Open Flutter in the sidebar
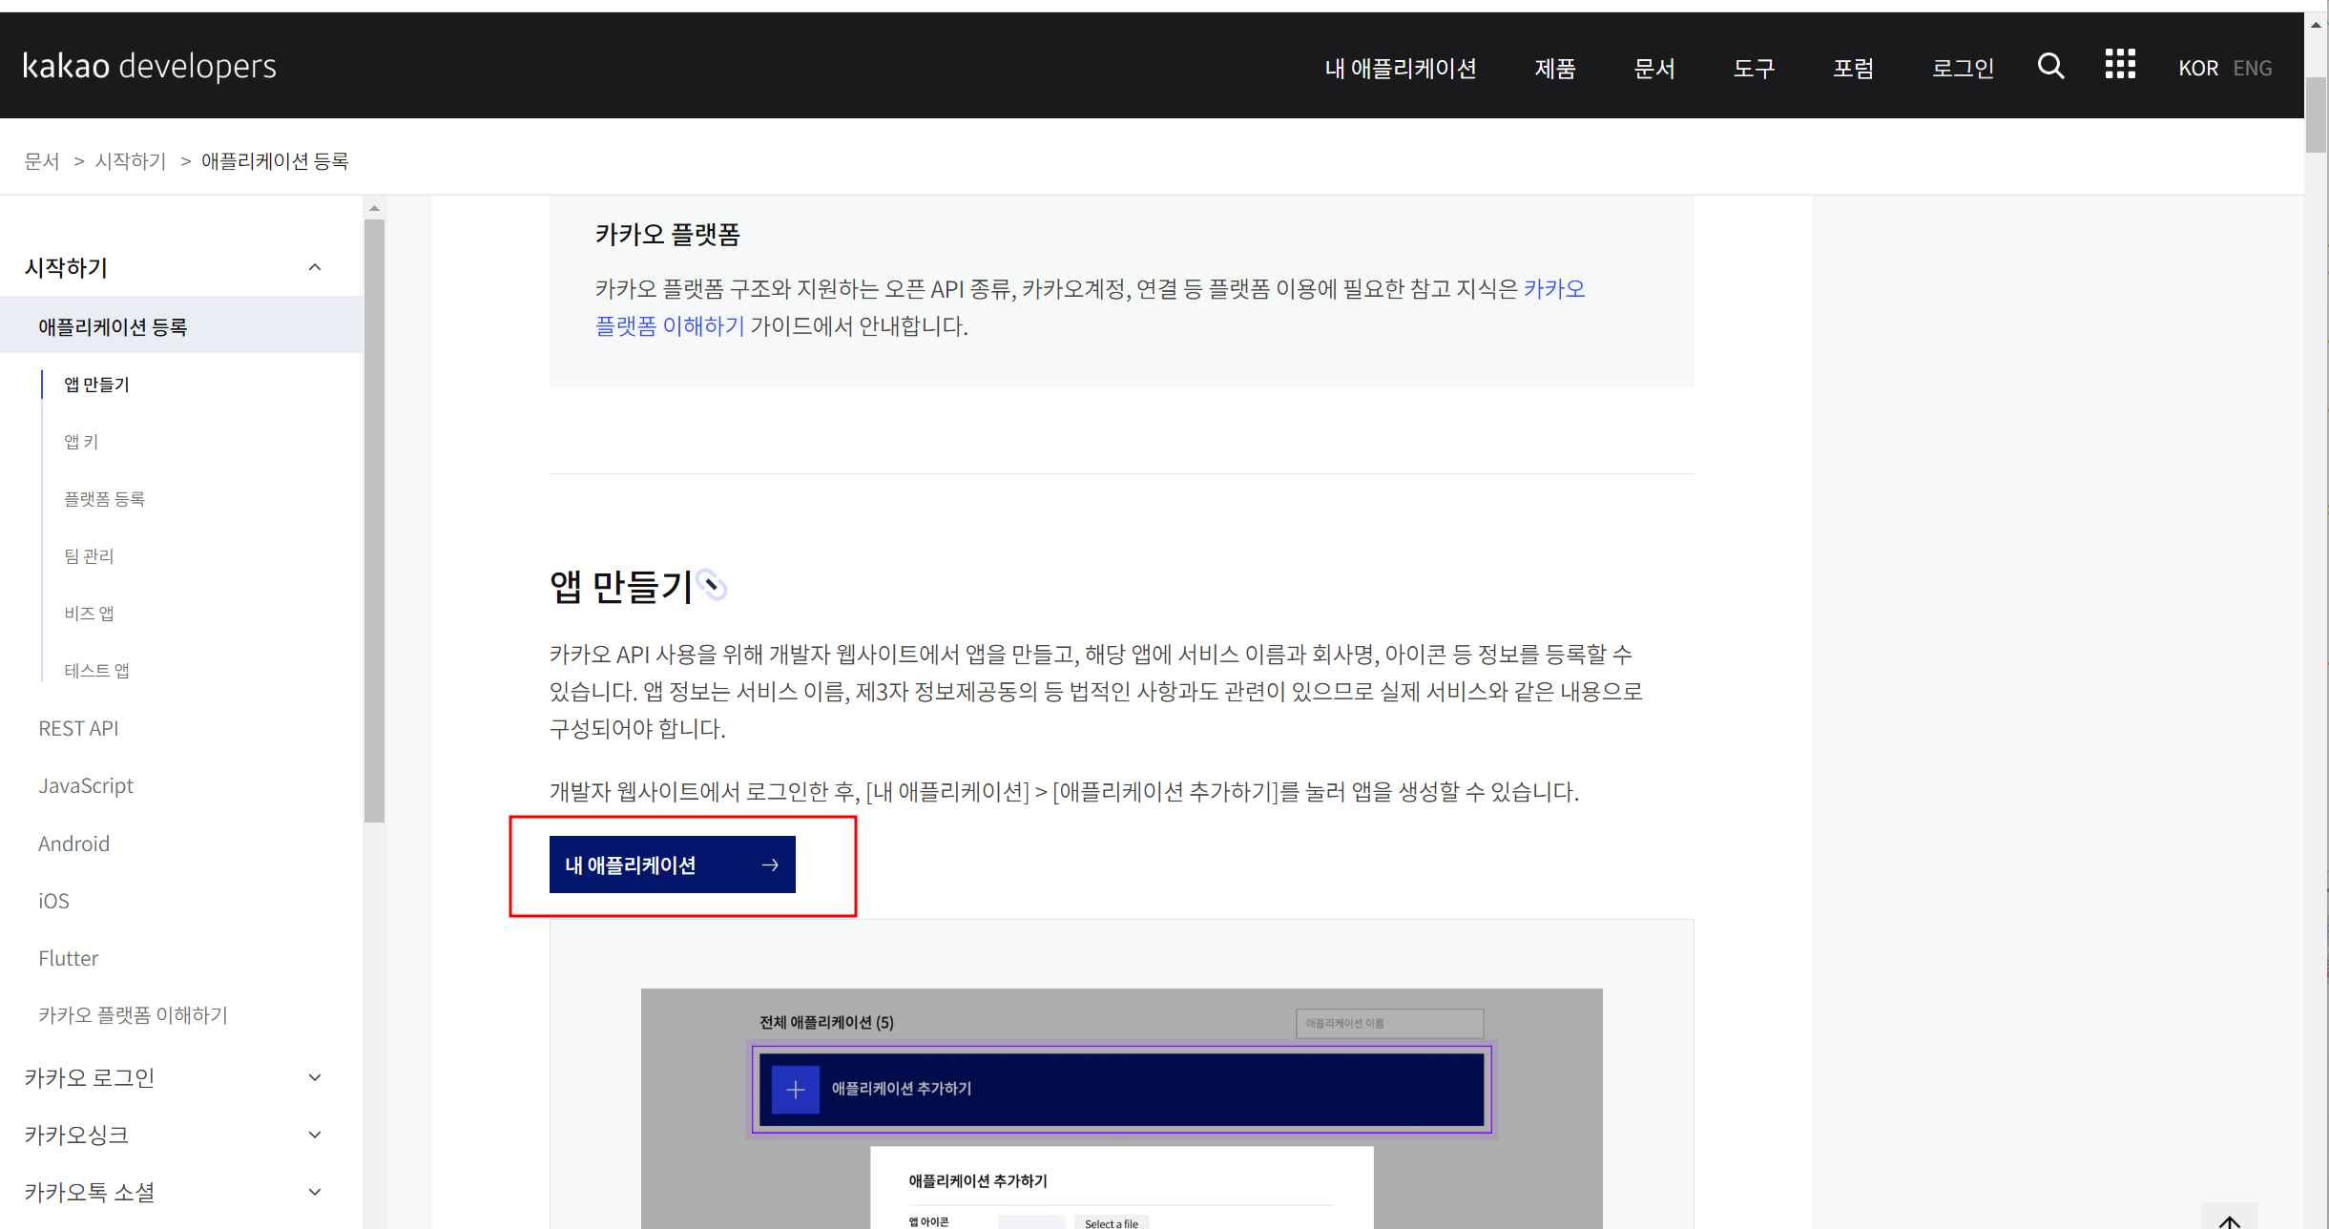The width and height of the screenshot is (2329, 1229). 68,958
